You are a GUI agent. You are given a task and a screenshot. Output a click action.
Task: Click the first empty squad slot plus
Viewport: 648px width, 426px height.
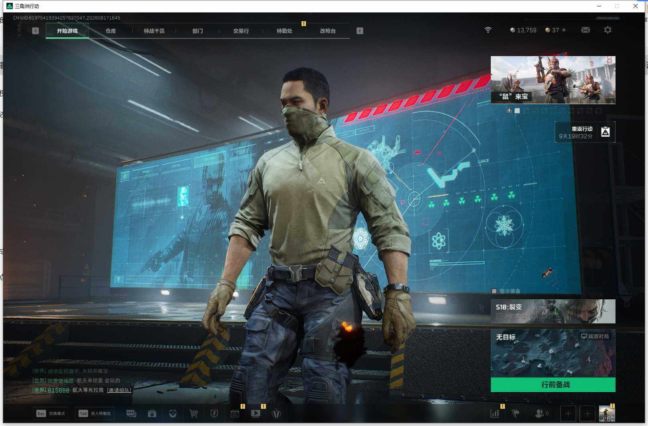click(x=568, y=414)
